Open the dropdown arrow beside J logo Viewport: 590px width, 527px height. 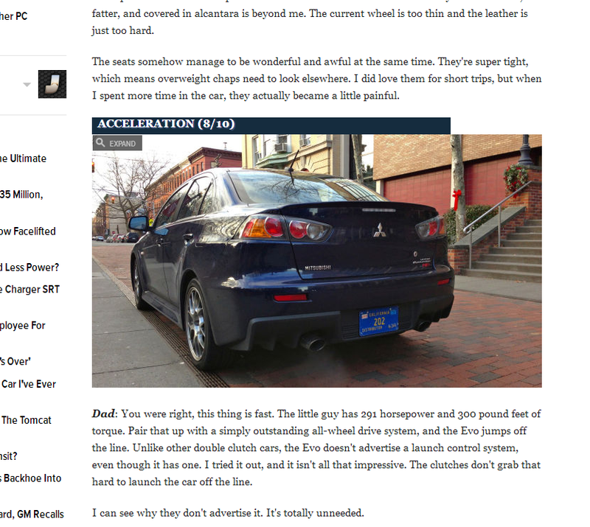(27, 85)
